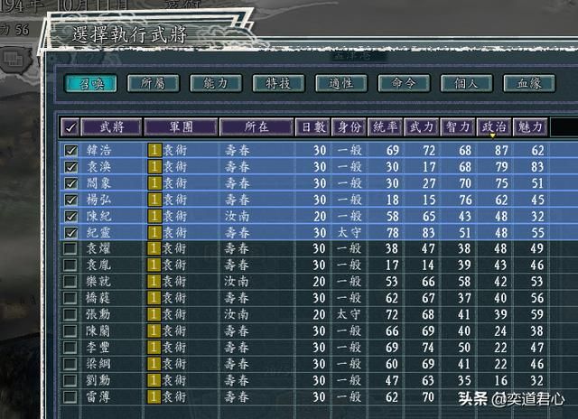578x419 pixels.
Task: Click 太守 rank in 張勳 row
Action: 348,314
